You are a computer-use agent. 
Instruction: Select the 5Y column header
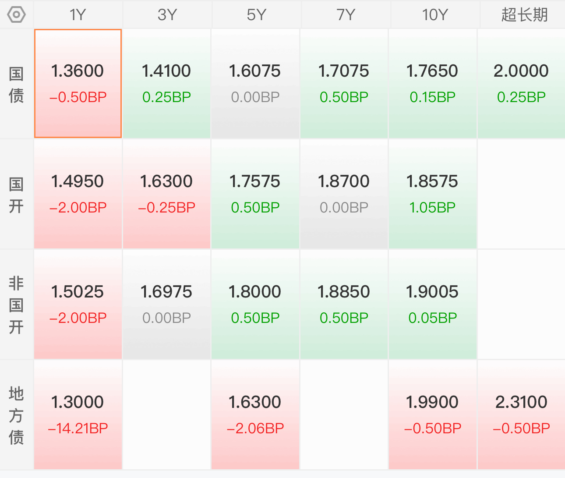coord(257,14)
